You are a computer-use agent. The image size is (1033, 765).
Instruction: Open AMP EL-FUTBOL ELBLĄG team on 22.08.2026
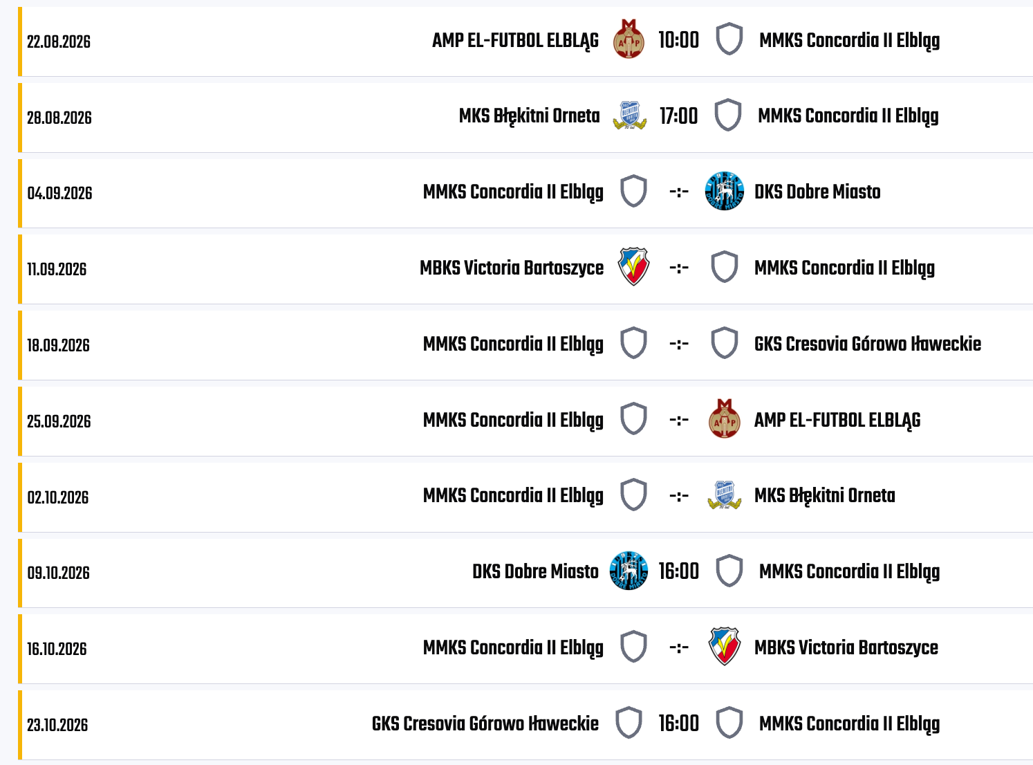pos(515,40)
